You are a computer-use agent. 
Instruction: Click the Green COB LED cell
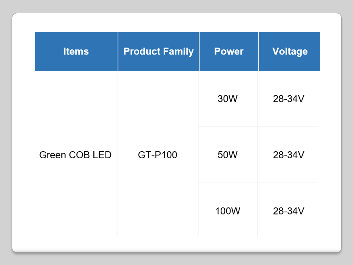(75, 155)
